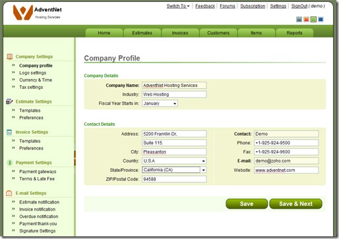Open Signature Settings in sidebar

38,231
